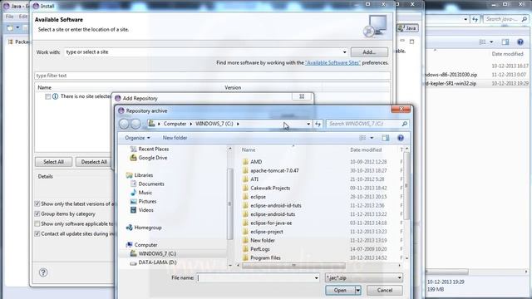Click WINDOWS_7 (C:) breadcrumb in address bar

click(x=214, y=124)
